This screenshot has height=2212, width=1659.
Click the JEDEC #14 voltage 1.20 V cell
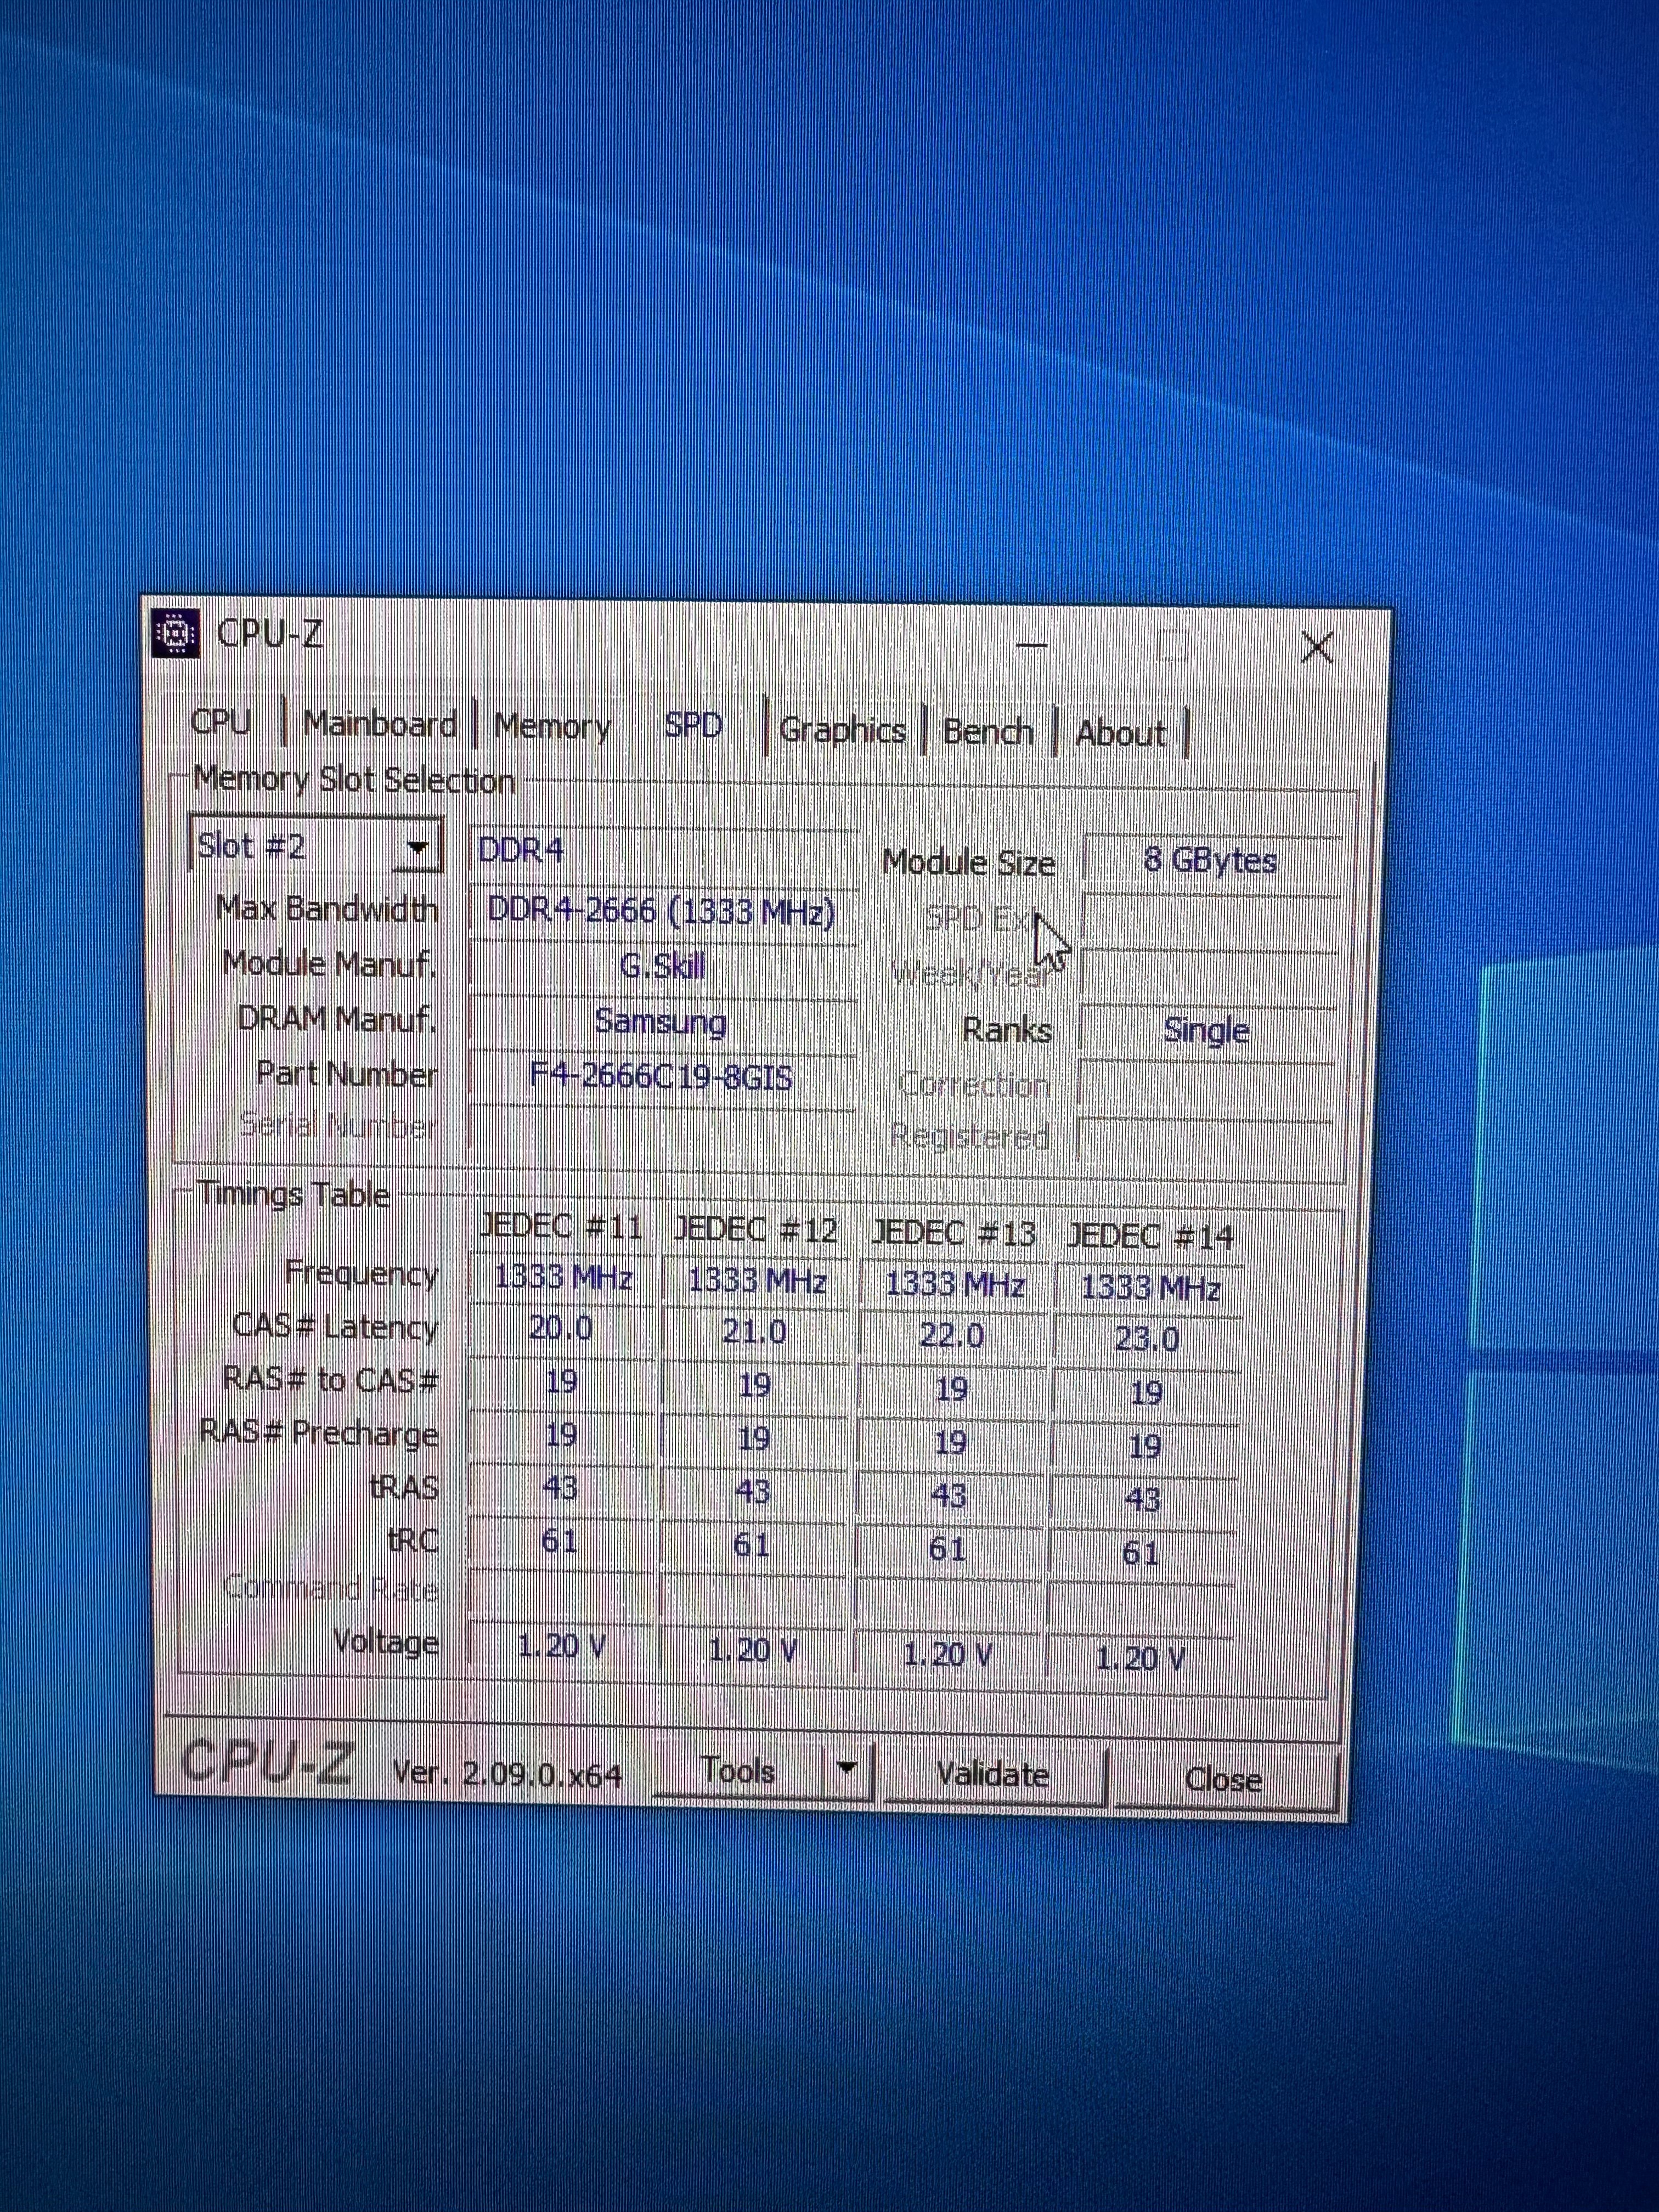coord(1140,1660)
